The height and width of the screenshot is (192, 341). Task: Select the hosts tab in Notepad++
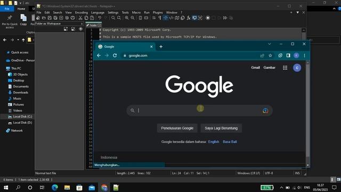[x=94, y=25]
